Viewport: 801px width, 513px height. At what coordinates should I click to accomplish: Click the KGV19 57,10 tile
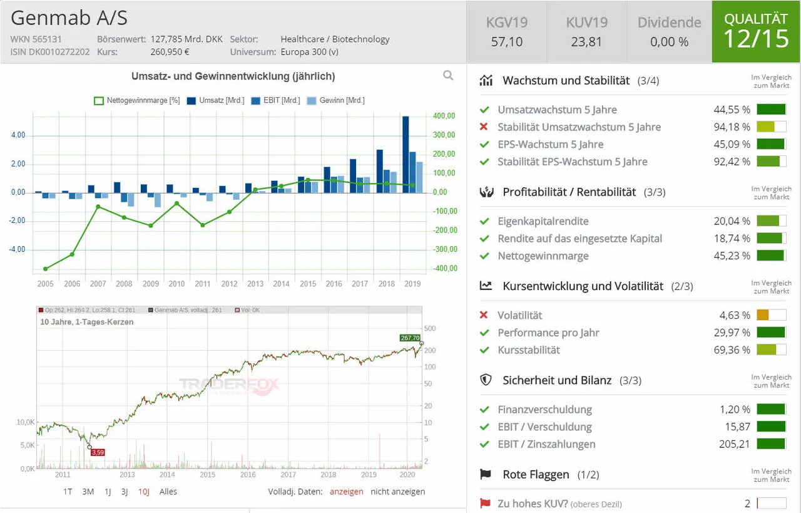point(507,32)
